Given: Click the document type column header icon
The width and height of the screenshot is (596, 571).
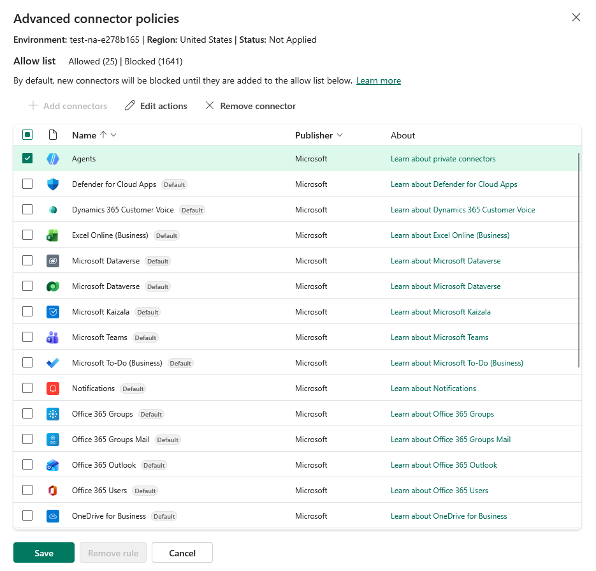Looking at the screenshot, I should pyautogui.click(x=53, y=135).
